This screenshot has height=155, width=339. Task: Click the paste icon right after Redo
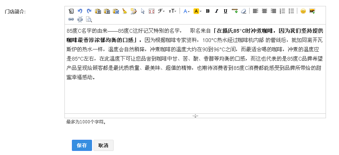(x=98, y=11)
